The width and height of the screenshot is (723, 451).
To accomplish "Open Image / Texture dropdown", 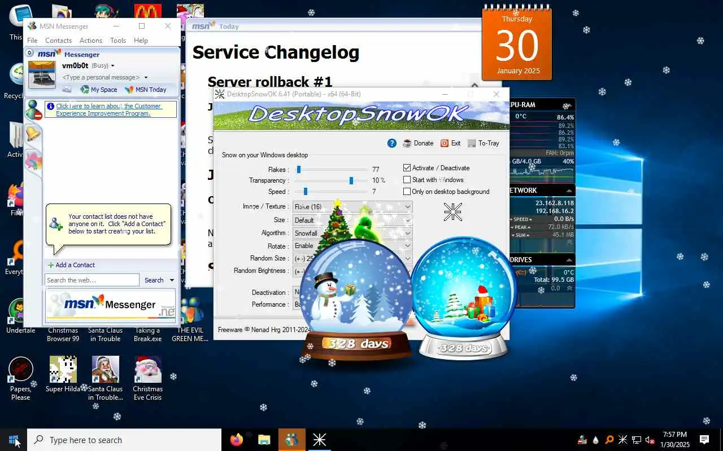I will [352, 207].
